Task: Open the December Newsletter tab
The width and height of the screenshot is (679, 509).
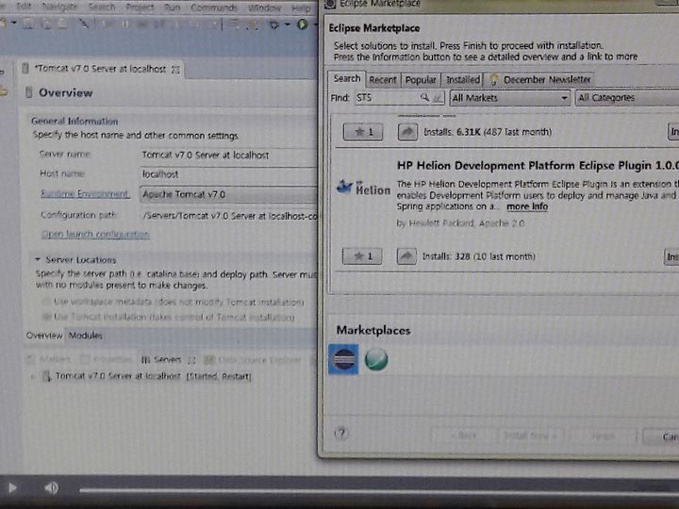Action: coord(540,79)
